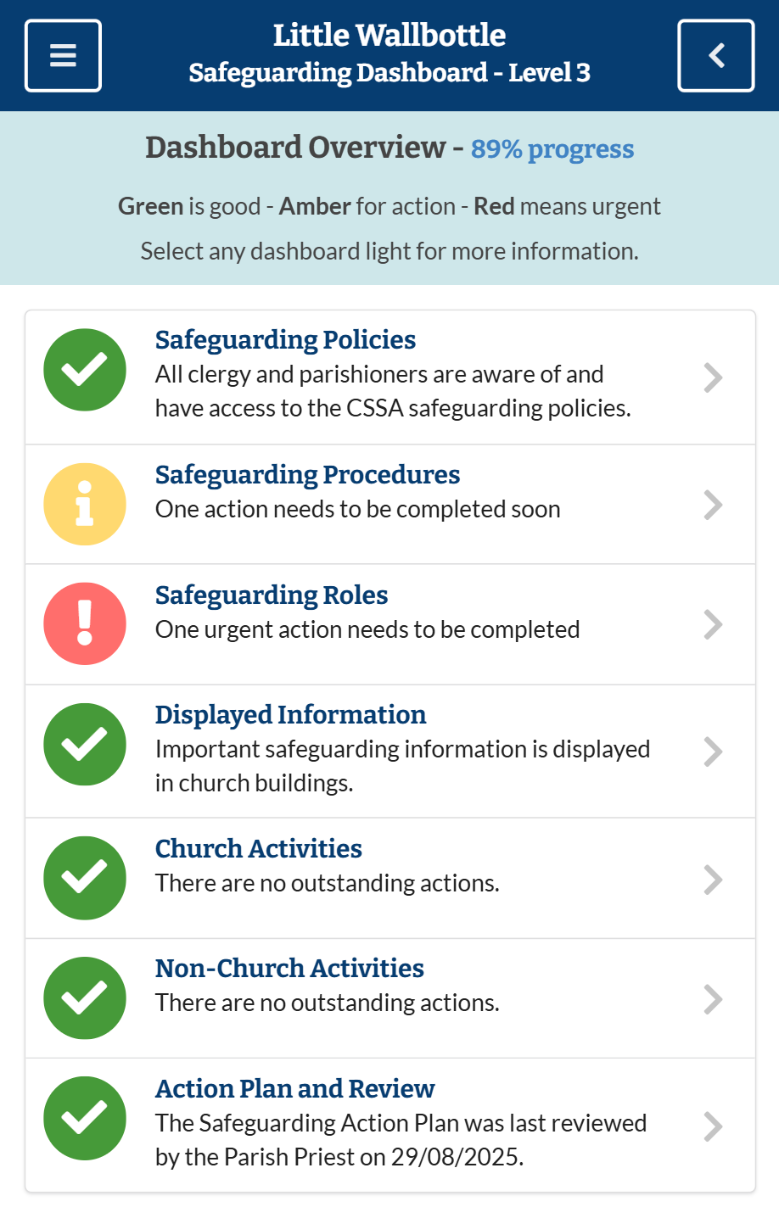Expand Safeguarding Procedures row chevron

click(713, 505)
